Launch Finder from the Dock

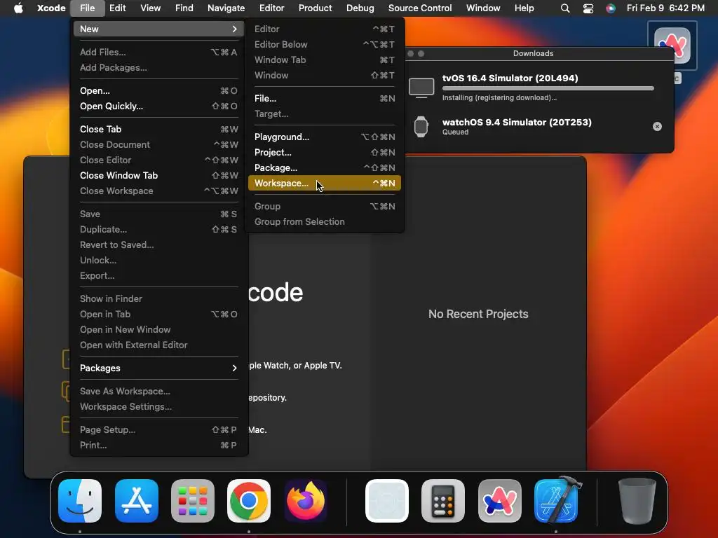pyautogui.click(x=80, y=500)
